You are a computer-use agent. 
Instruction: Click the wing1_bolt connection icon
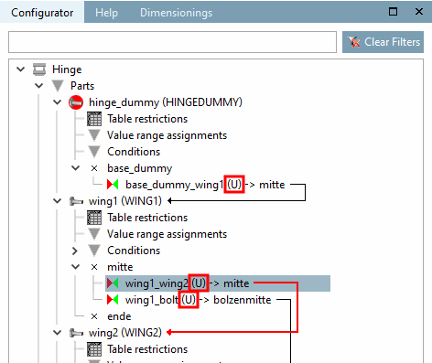tap(113, 300)
